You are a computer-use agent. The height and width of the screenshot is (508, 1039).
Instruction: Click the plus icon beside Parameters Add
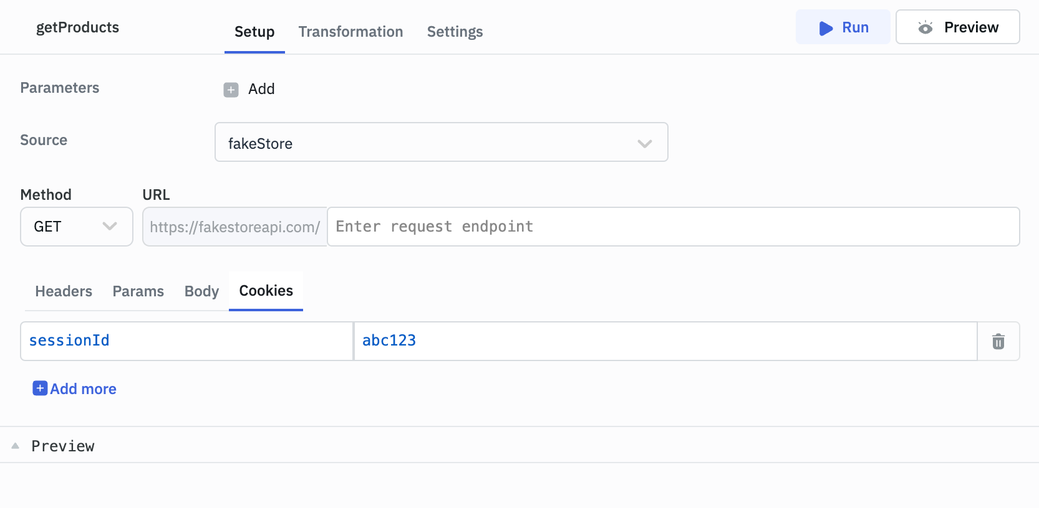(x=231, y=90)
